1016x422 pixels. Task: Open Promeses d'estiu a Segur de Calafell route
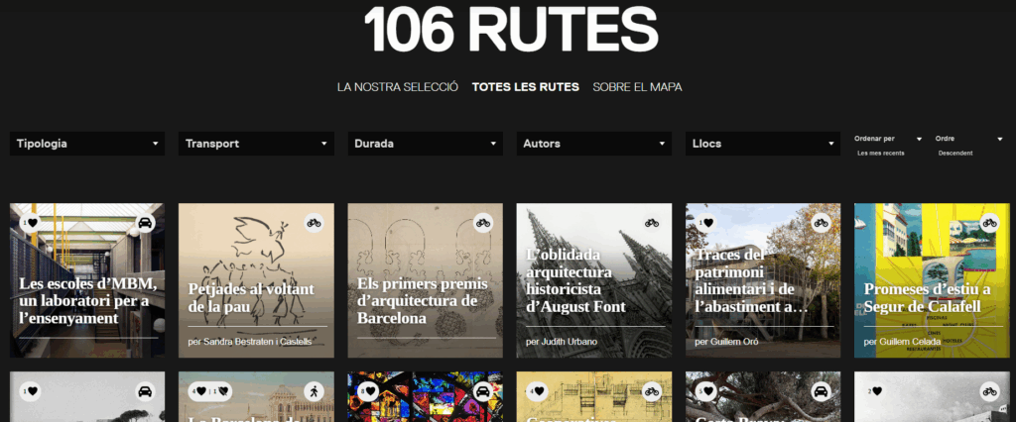(x=927, y=297)
